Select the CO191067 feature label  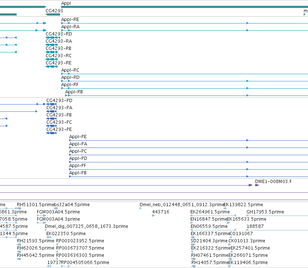pos(241,234)
